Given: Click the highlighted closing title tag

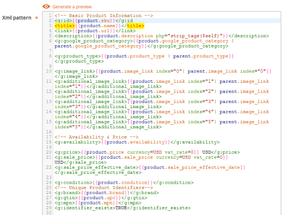Looking at the screenshot, I should point(136,26).
